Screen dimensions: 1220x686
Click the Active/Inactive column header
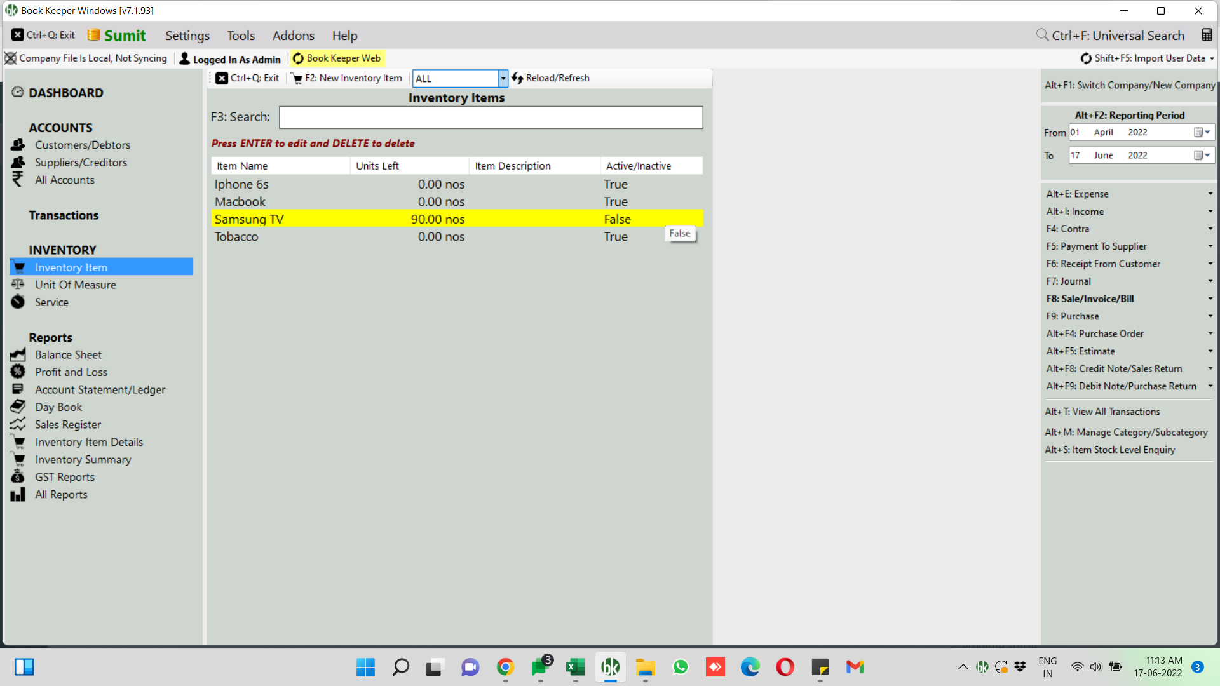point(651,166)
